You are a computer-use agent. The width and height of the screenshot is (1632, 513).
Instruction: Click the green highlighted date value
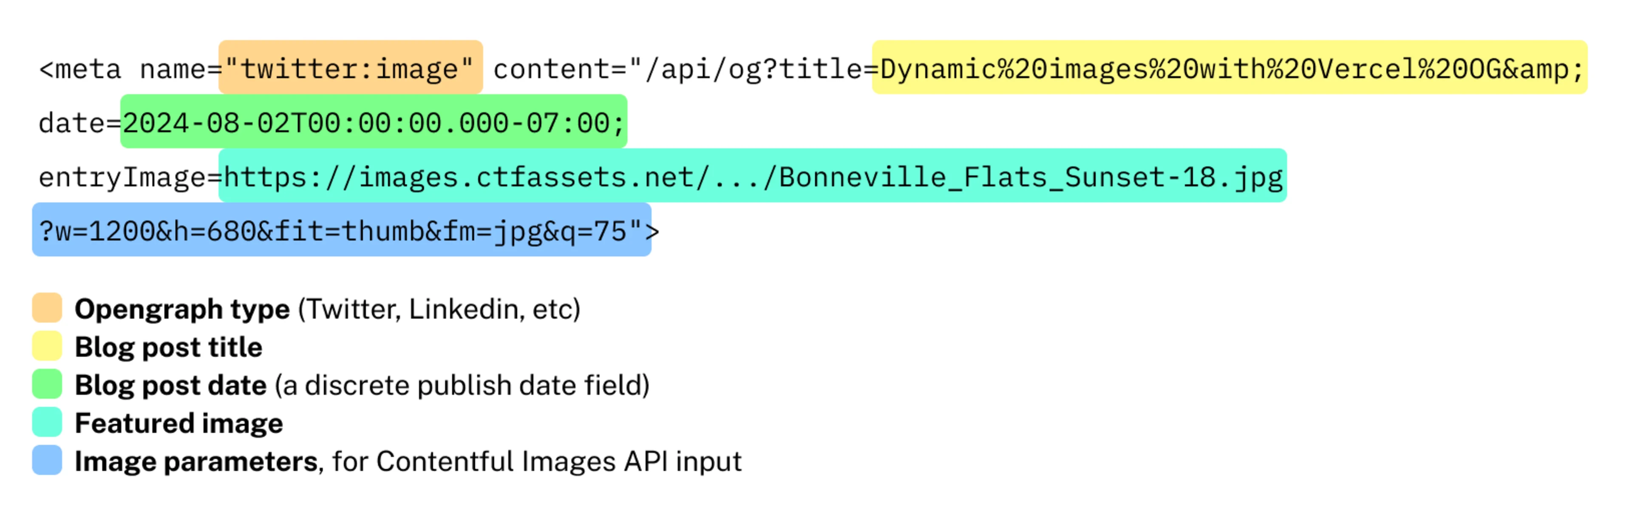[373, 122]
